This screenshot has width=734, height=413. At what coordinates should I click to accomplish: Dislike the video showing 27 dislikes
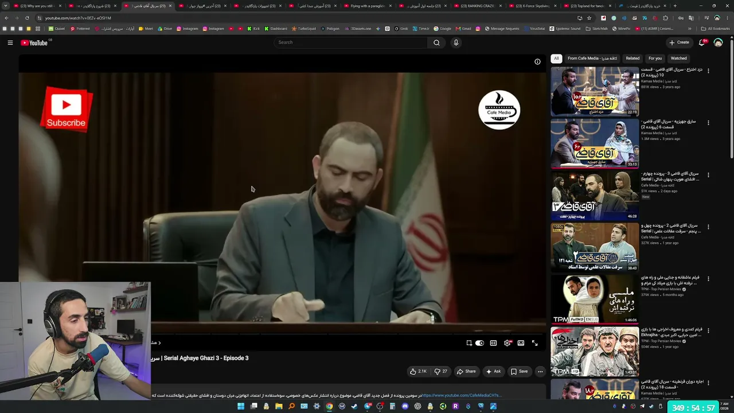(x=440, y=371)
